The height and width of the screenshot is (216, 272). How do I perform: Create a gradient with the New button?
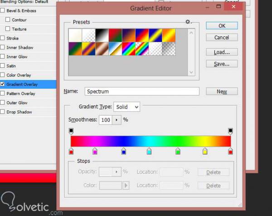222,91
